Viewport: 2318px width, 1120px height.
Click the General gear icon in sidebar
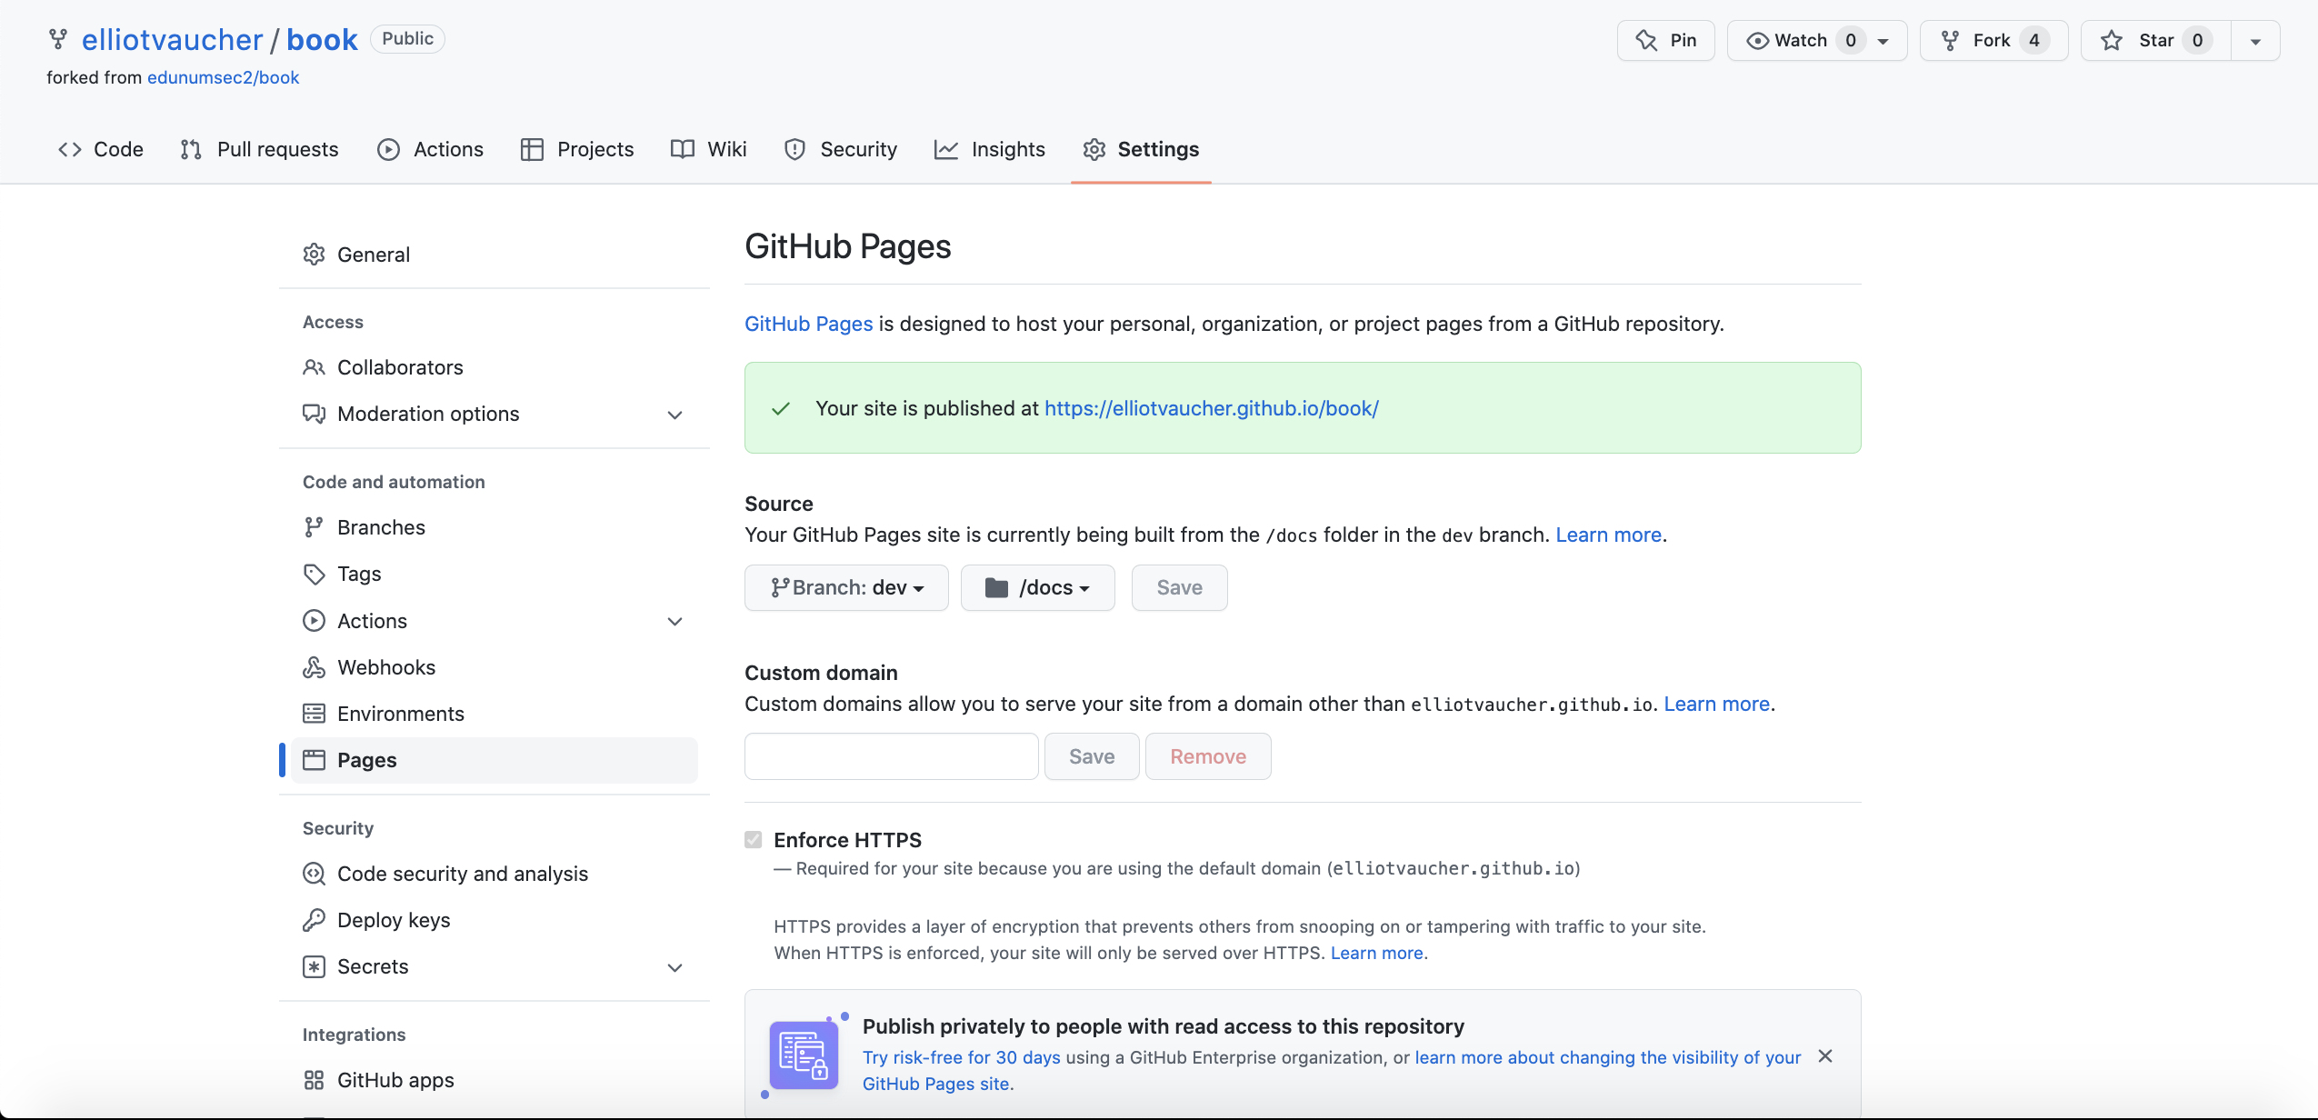click(314, 255)
